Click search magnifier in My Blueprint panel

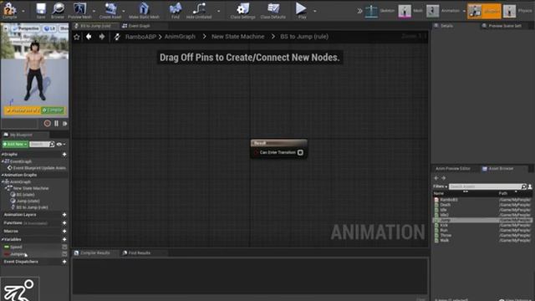click(52, 145)
